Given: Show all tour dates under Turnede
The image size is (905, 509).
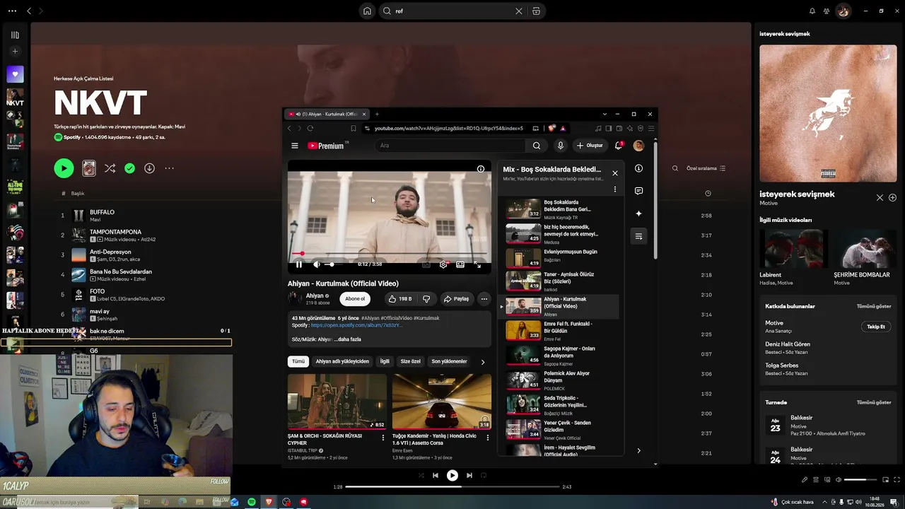Looking at the screenshot, I should (x=874, y=402).
